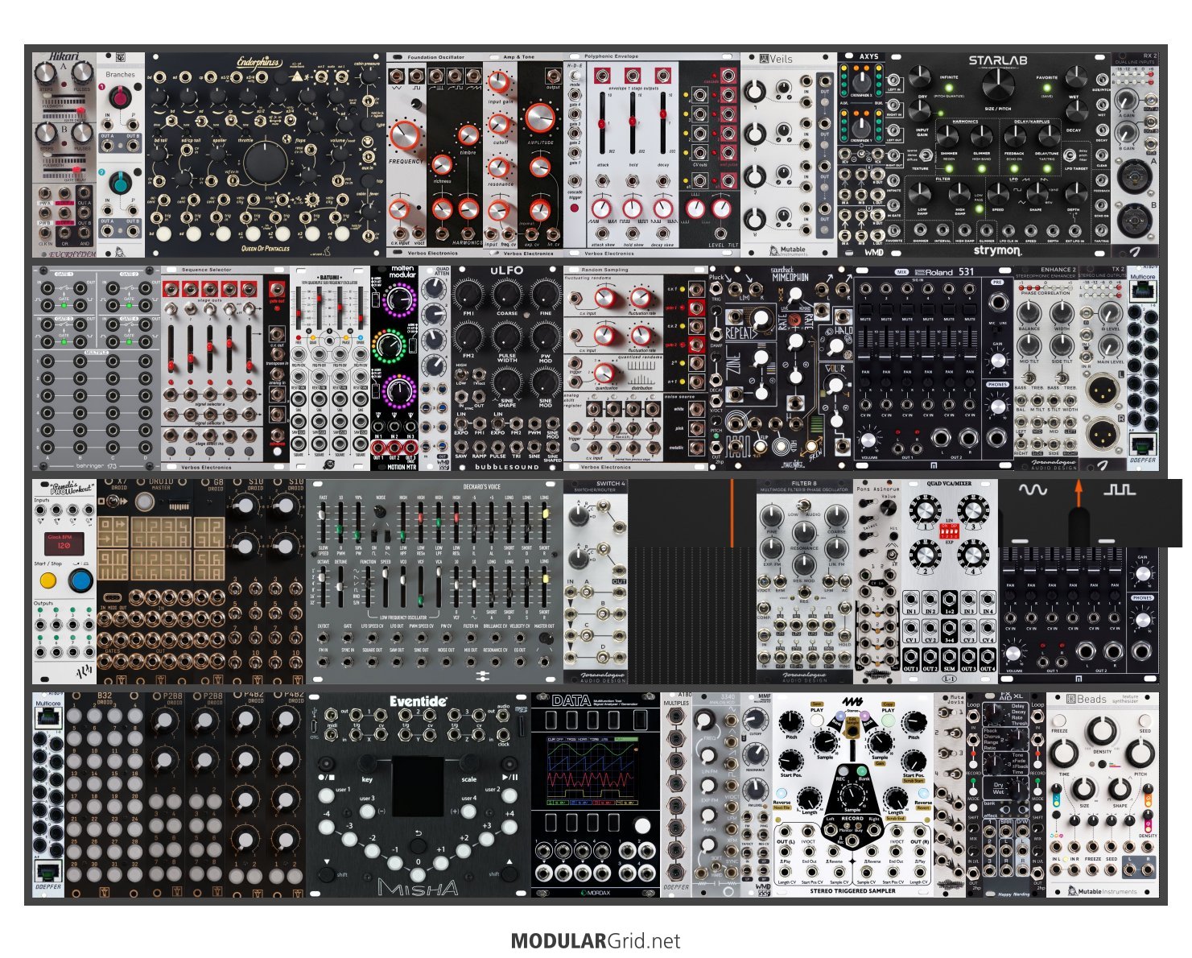Click the BALANCE knob on Enhance 2

point(1029,314)
